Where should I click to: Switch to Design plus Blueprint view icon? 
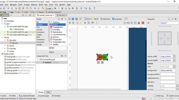(76, 19)
